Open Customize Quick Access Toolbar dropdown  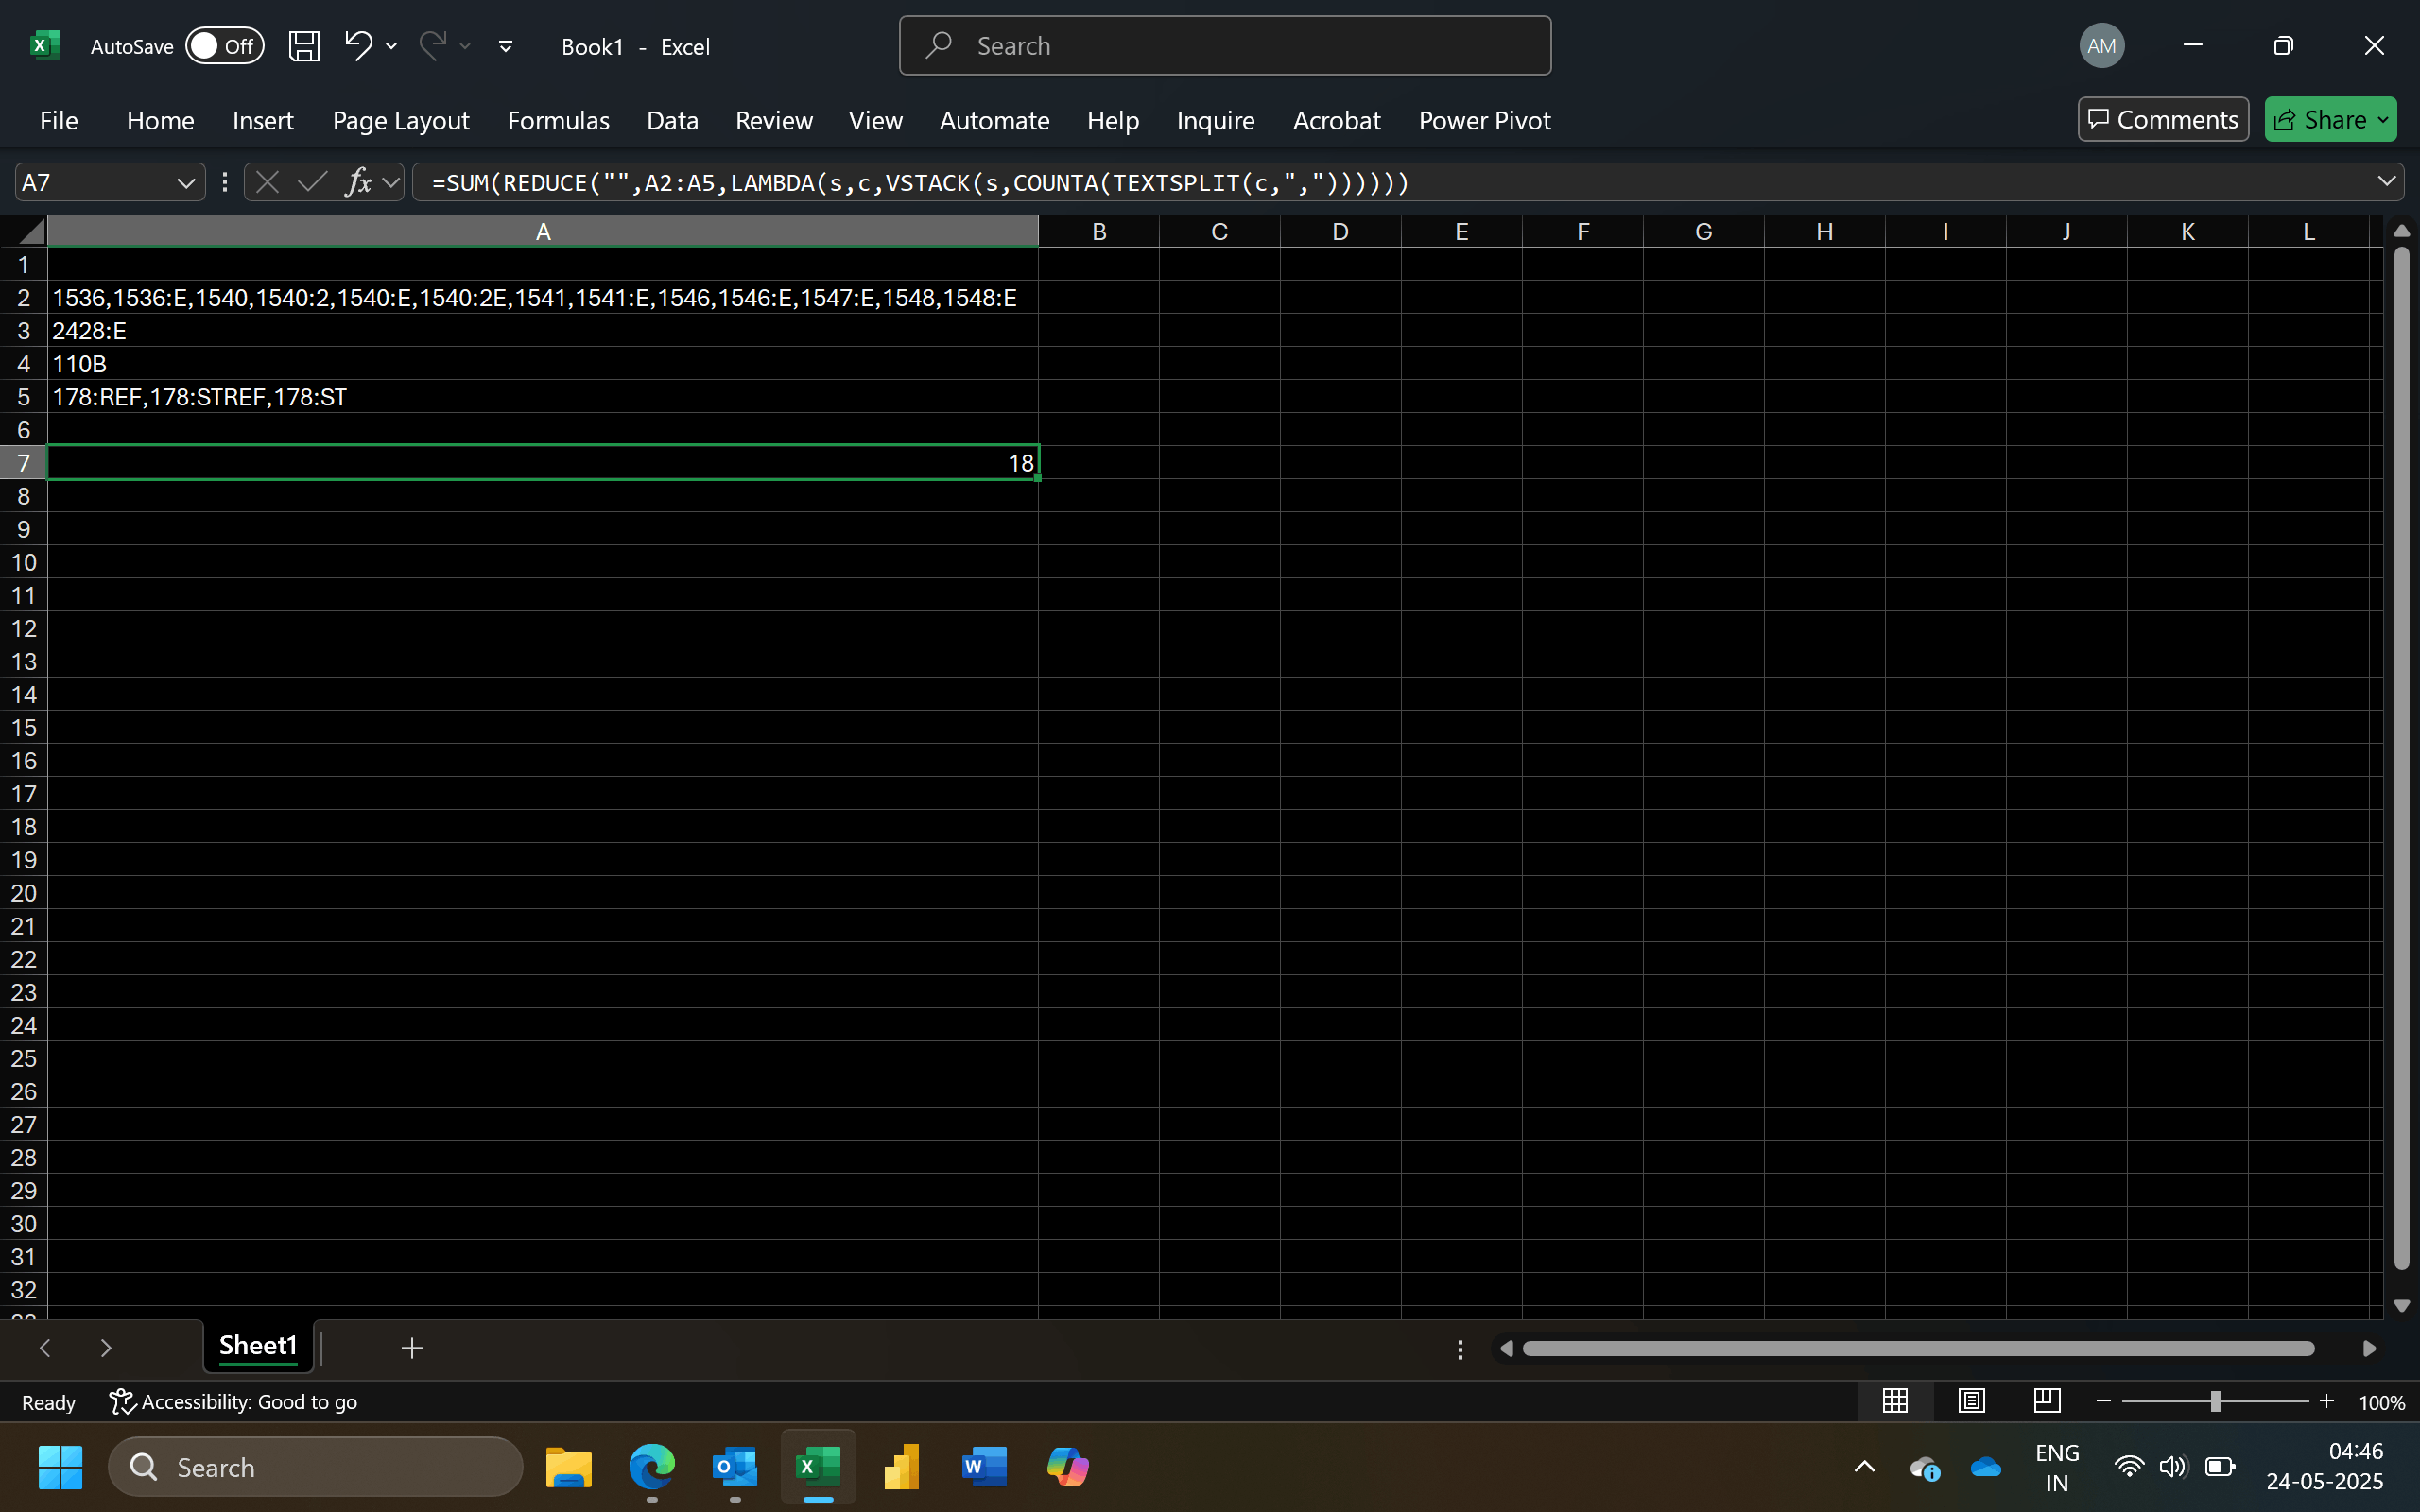(505, 46)
